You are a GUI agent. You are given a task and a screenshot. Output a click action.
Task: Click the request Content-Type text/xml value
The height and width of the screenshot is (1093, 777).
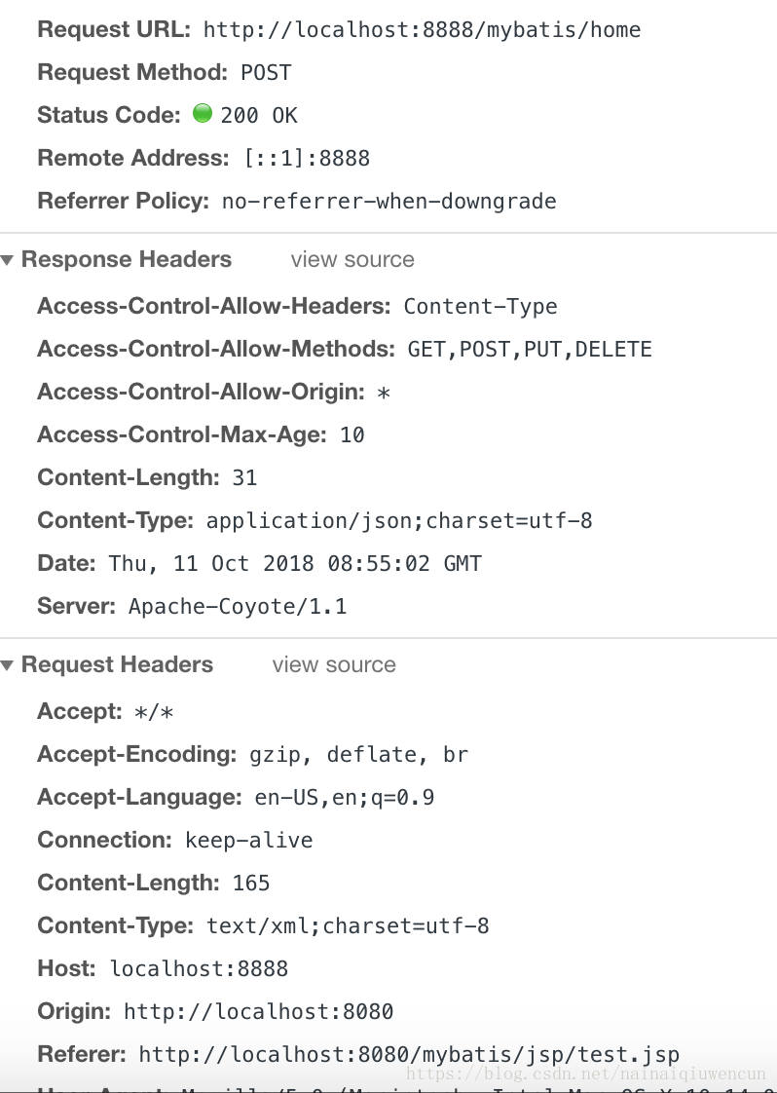coord(348,925)
